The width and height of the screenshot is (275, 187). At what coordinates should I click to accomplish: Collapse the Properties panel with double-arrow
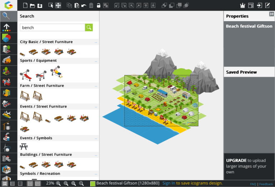coord(271,14)
